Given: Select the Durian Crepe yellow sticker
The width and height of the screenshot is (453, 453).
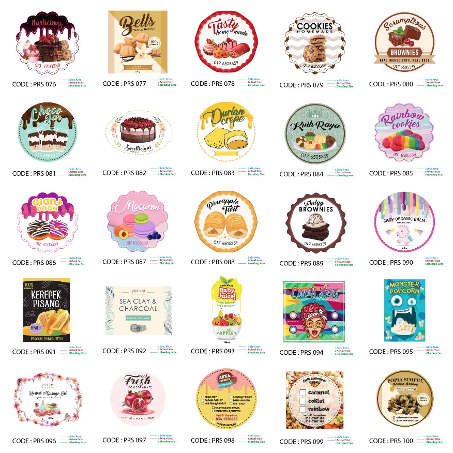Looking at the screenshot, I should [x=226, y=132].
